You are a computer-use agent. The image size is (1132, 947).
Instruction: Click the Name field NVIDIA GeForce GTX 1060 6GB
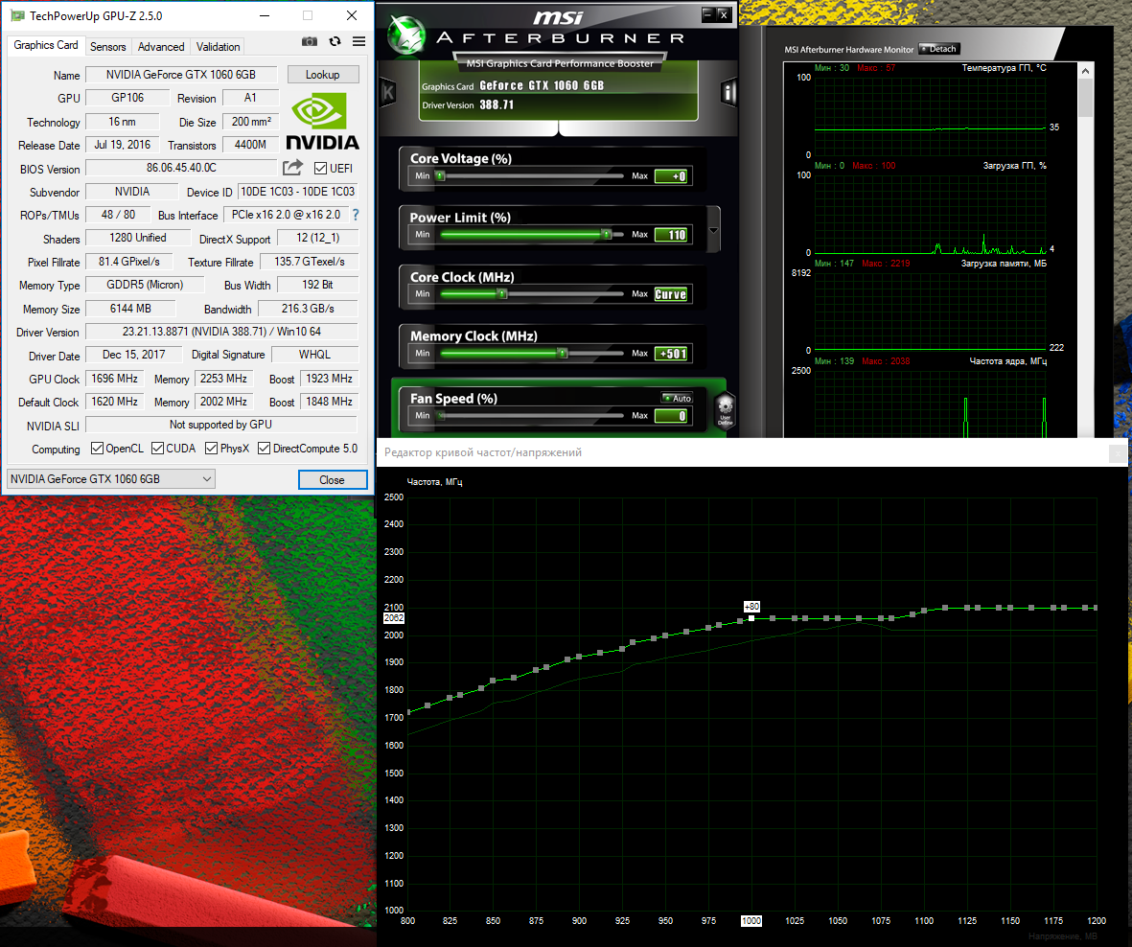click(181, 75)
